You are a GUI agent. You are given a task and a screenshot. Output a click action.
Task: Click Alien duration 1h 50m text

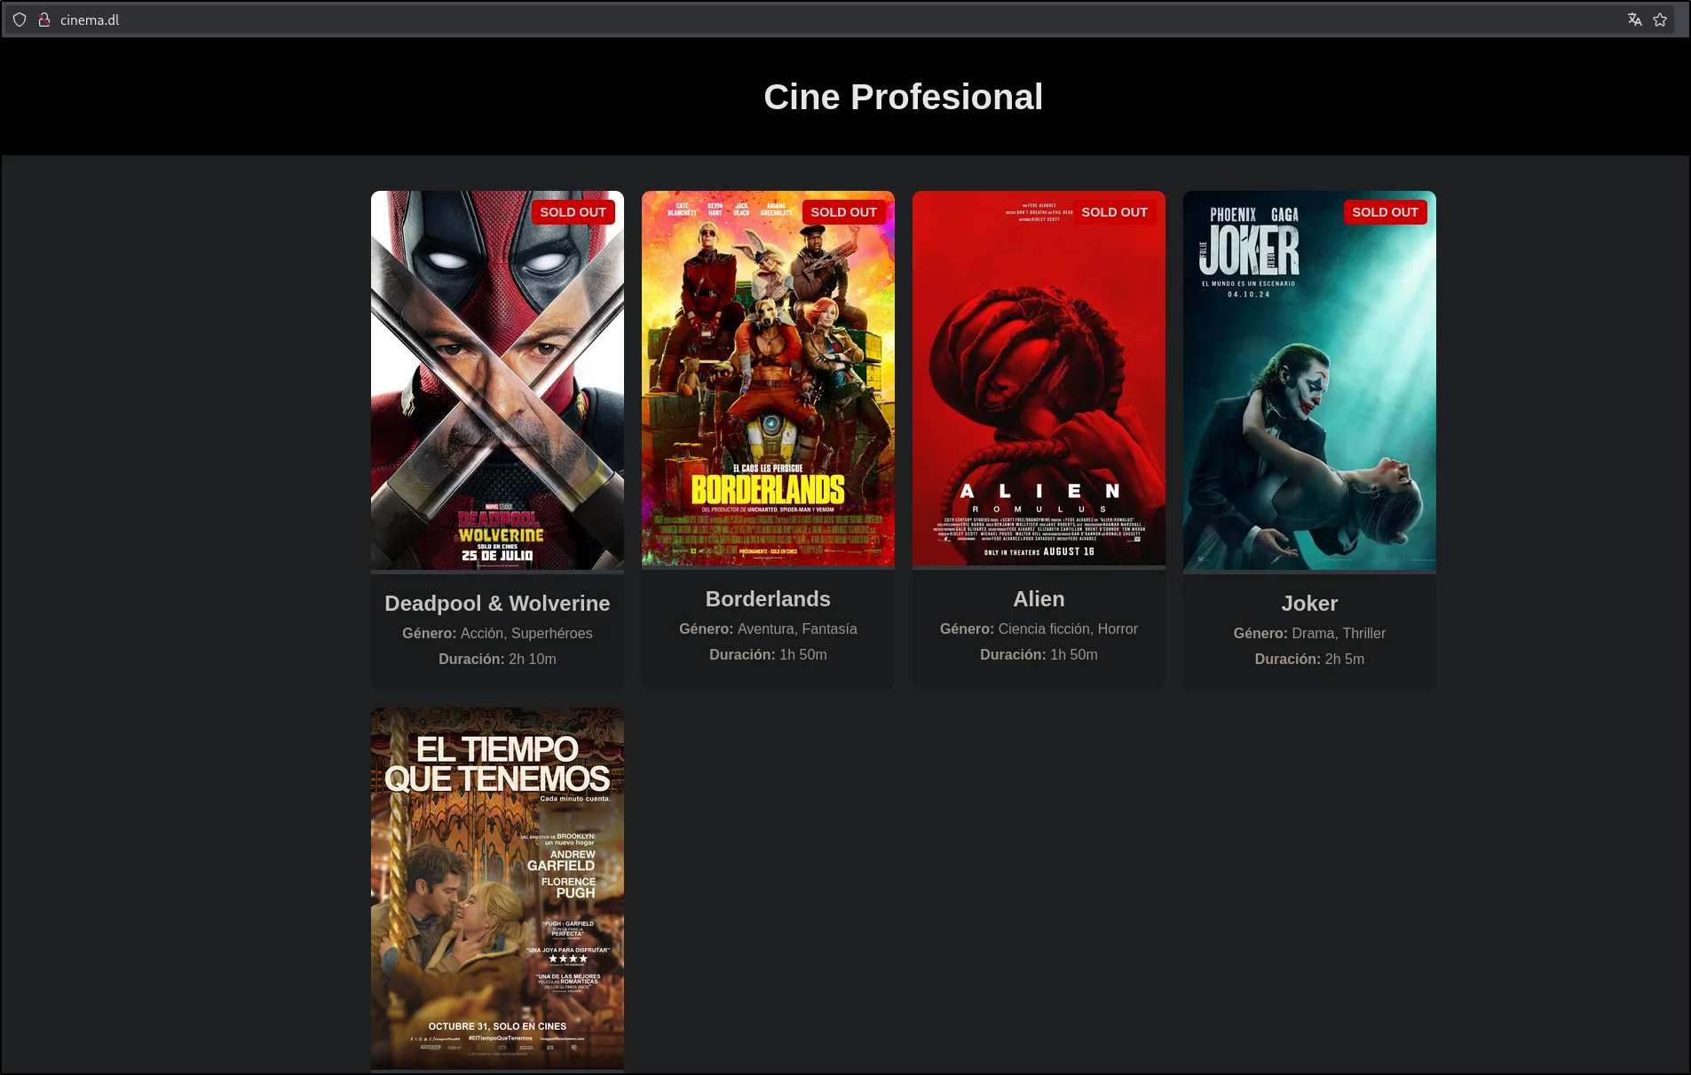pos(1074,654)
